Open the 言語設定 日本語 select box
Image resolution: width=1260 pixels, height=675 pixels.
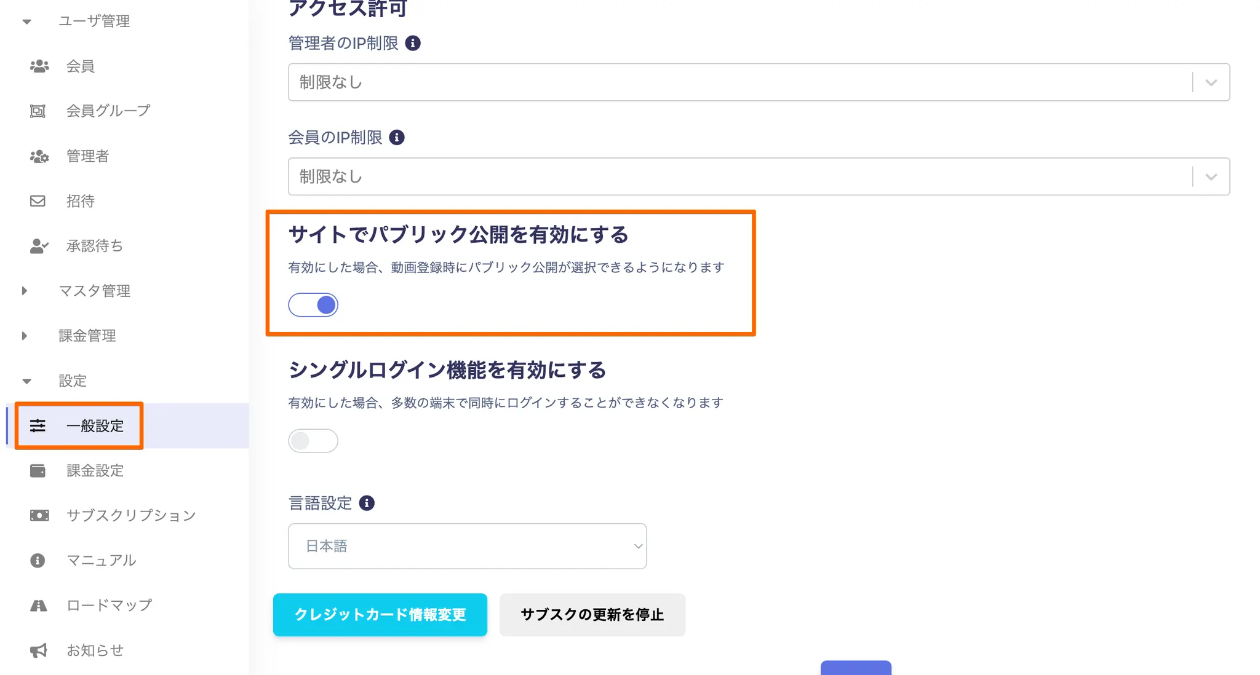467,546
